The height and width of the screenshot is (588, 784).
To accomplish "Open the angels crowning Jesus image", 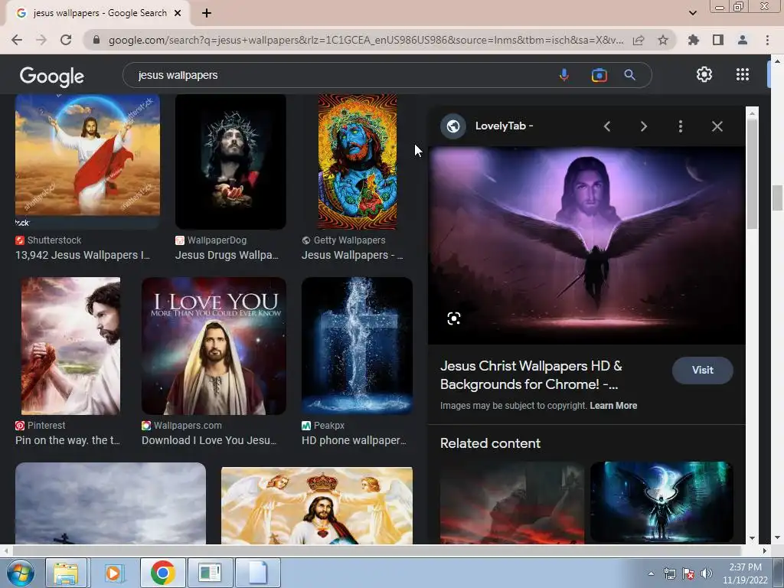I will point(316,505).
